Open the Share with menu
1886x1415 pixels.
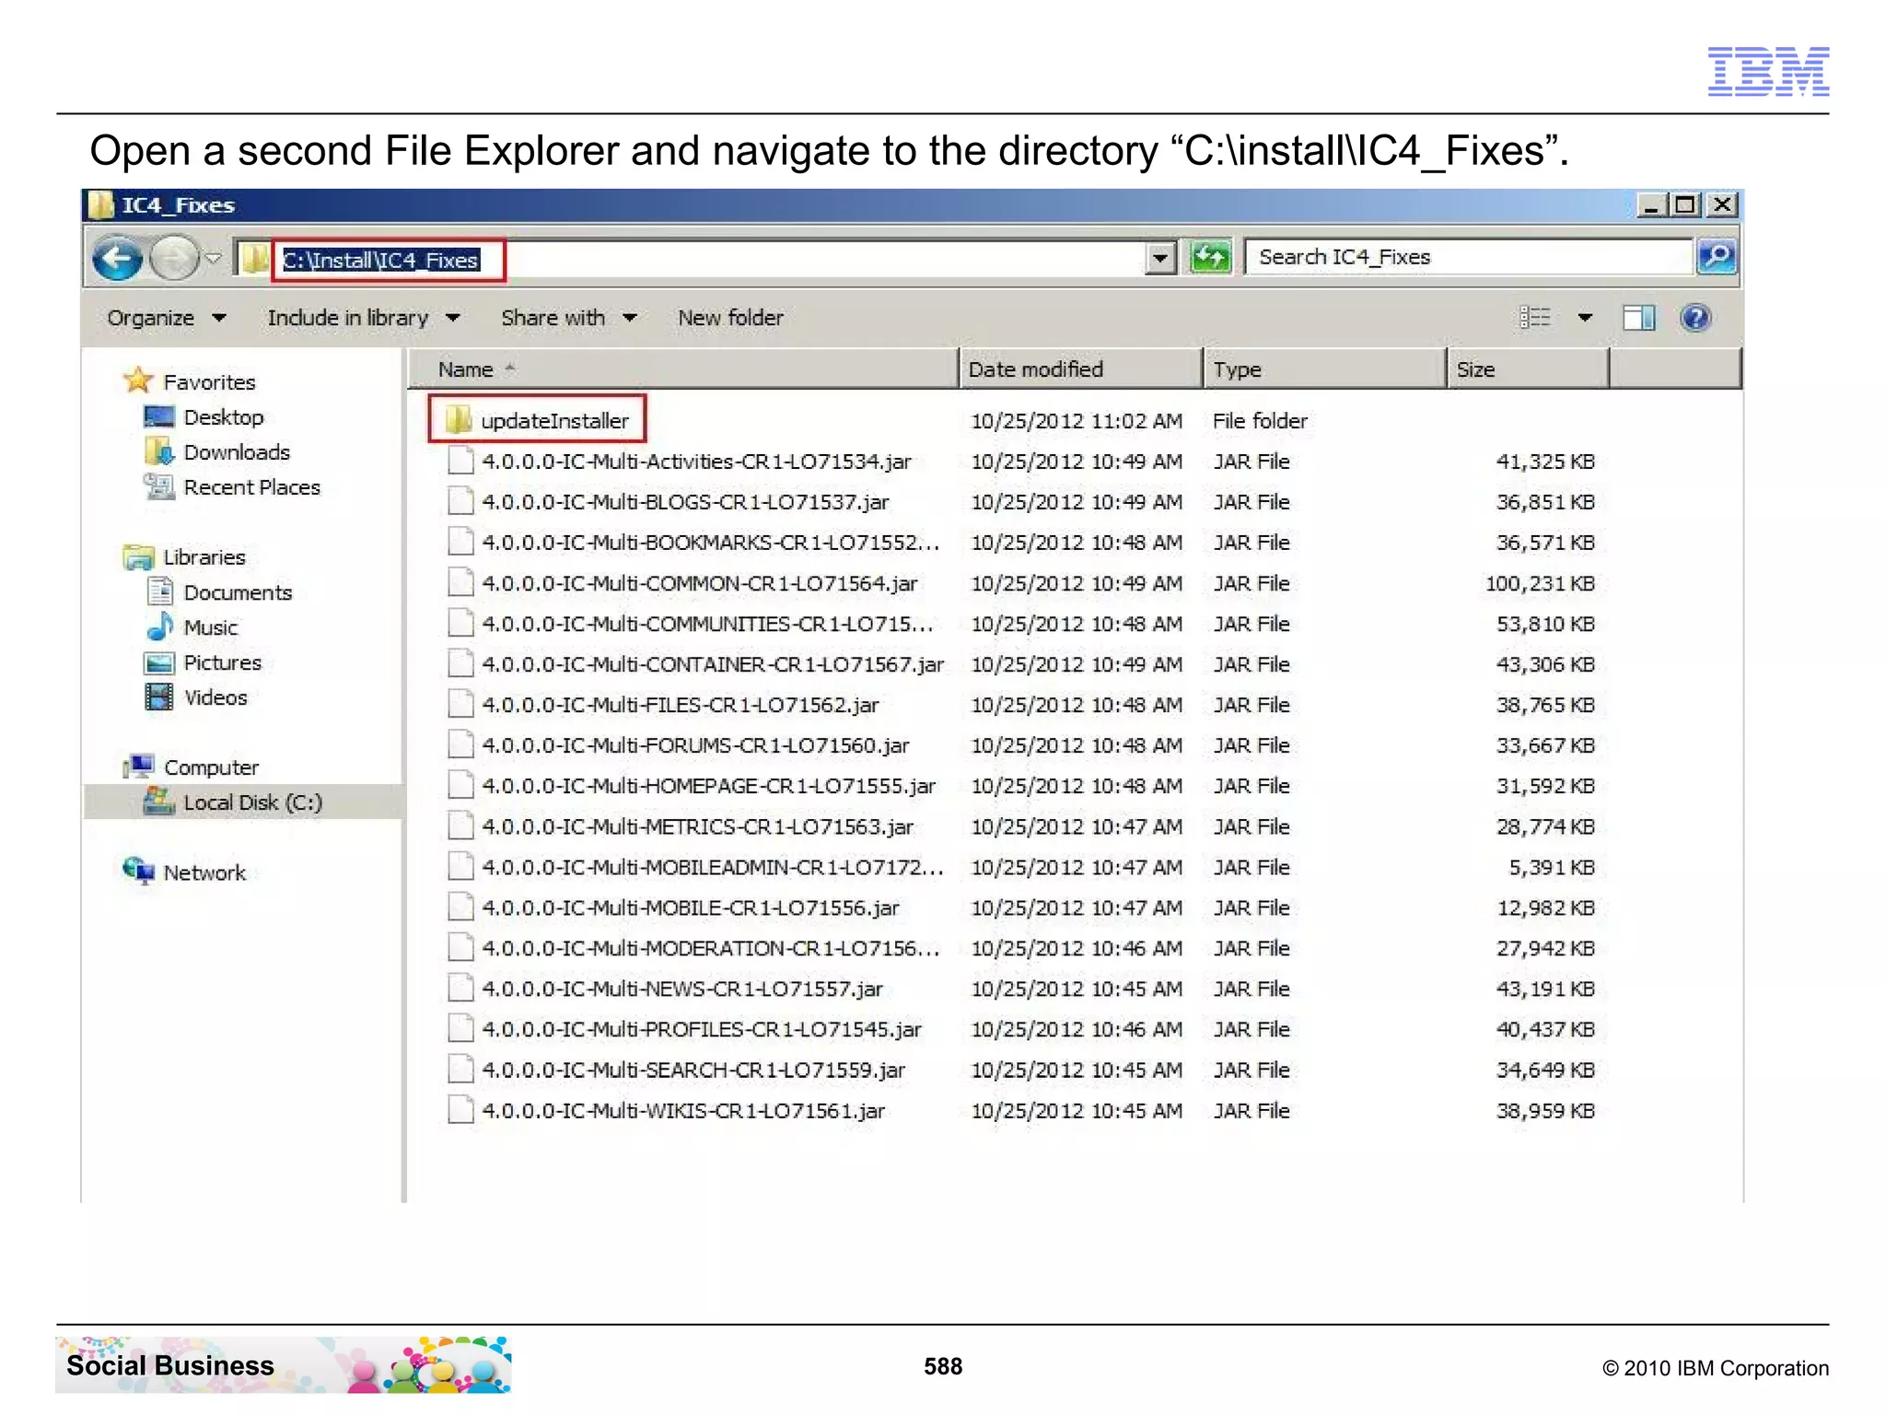pyautogui.click(x=568, y=318)
